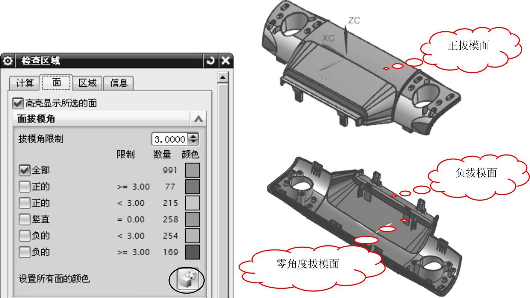530x298 pixels.
Task: Check the 正的 >= 3.00 checkbox
Action: (x=24, y=187)
